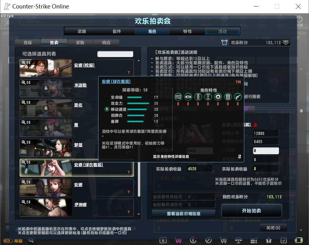Open the gift calendar icon in bottom bar

click(163, 240)
